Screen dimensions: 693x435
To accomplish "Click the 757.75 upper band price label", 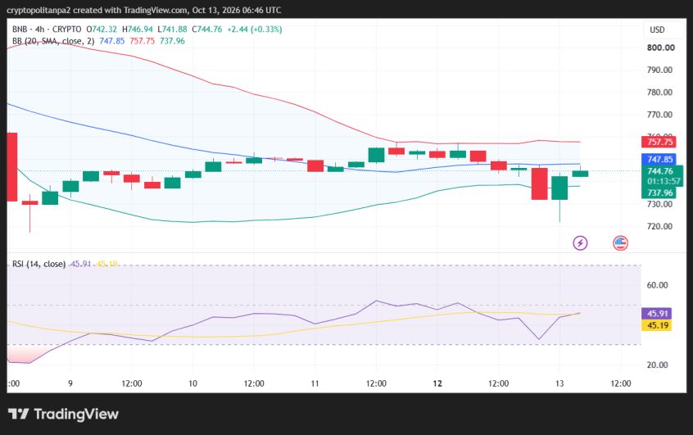I will tap(659, 142).
